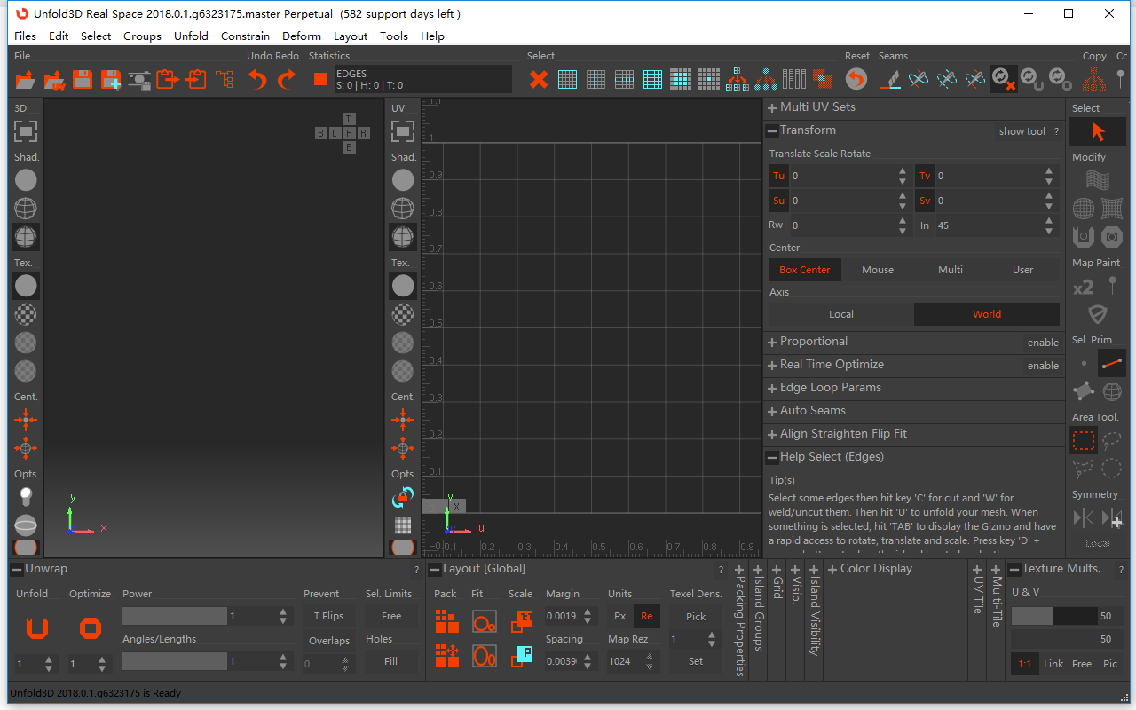This screenshot has width=1136, height=710.
Task: Click the hierarchy tree icon in File toolbar
Action: pyautogui.click(x=225, y=80)
